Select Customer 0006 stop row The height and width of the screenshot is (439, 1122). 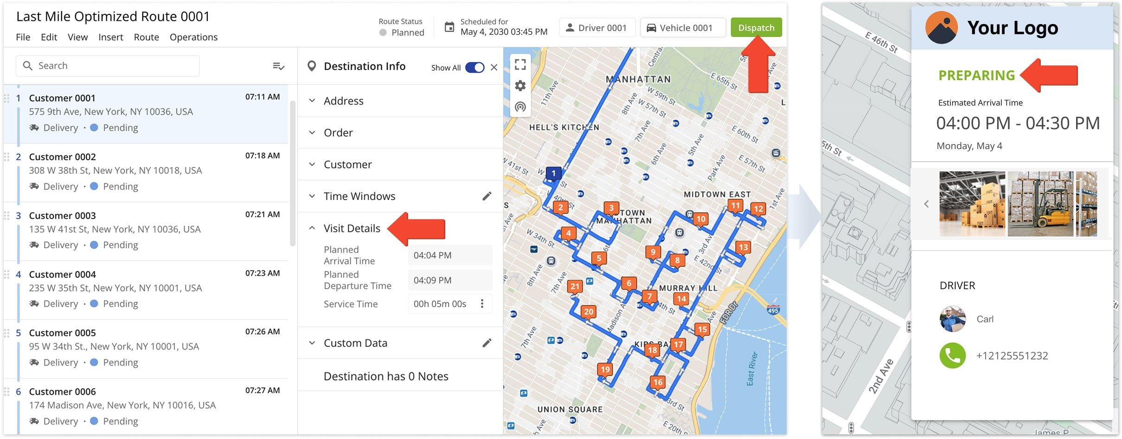click(x=147, y=408)
